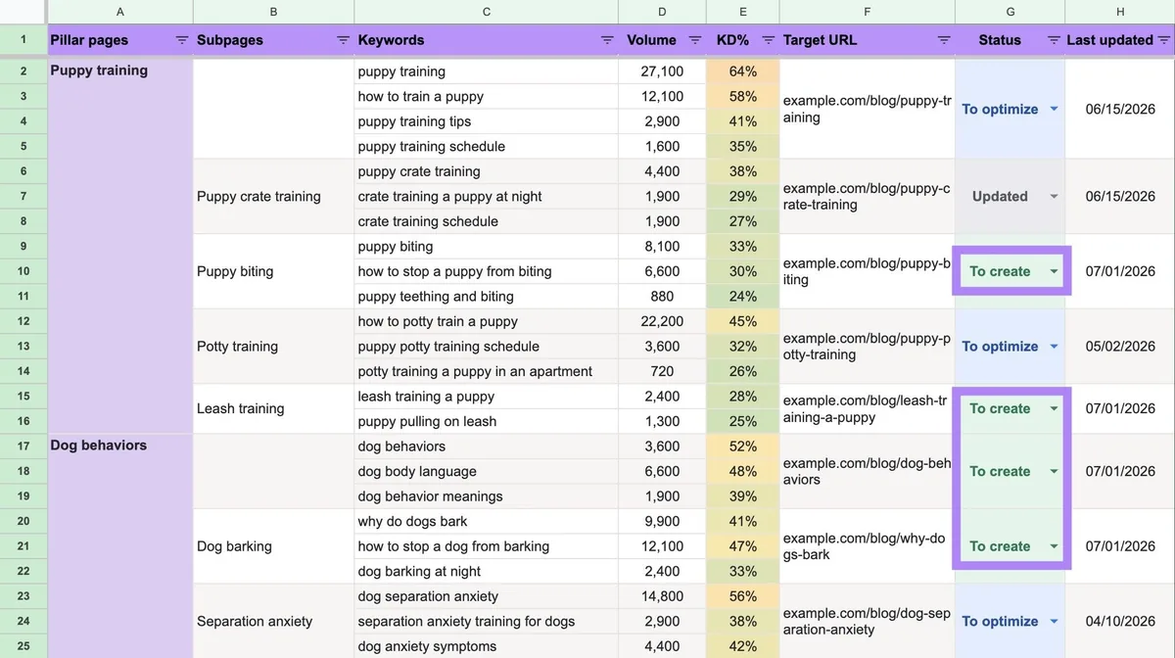Click the Keywords column filter icon
Screen dimensions: 1175x658
point(607,40)
